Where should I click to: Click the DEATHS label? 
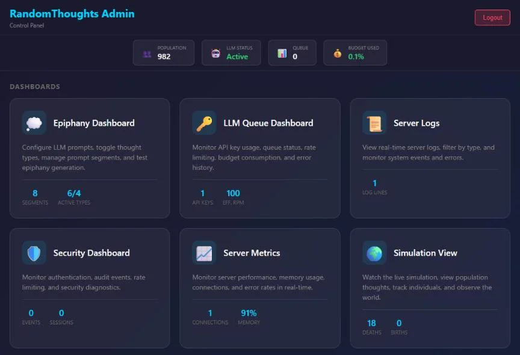click(x=372, y=333)
